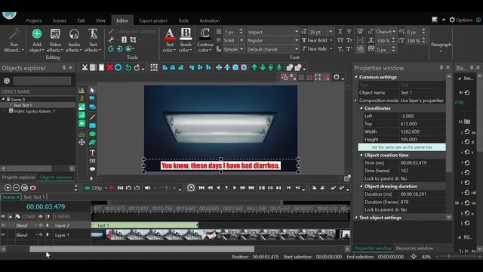Launch the Run Wizard tool
Viewport: 483px width, 272px height.
point(14,40)
